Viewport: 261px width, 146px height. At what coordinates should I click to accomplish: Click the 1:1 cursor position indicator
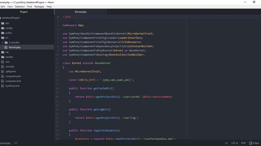click(x=16, y=143)
